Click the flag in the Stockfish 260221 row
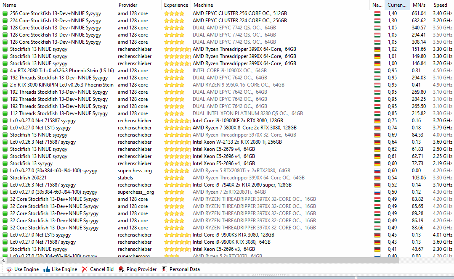 377,177
